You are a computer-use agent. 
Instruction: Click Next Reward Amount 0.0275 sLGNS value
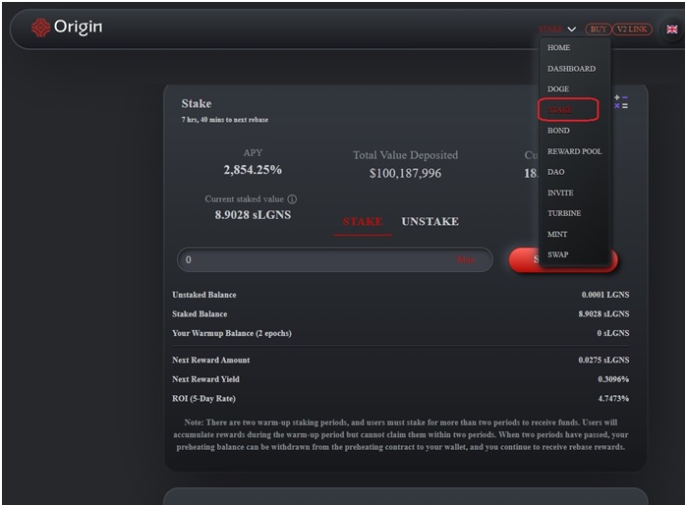pos(603,361)
